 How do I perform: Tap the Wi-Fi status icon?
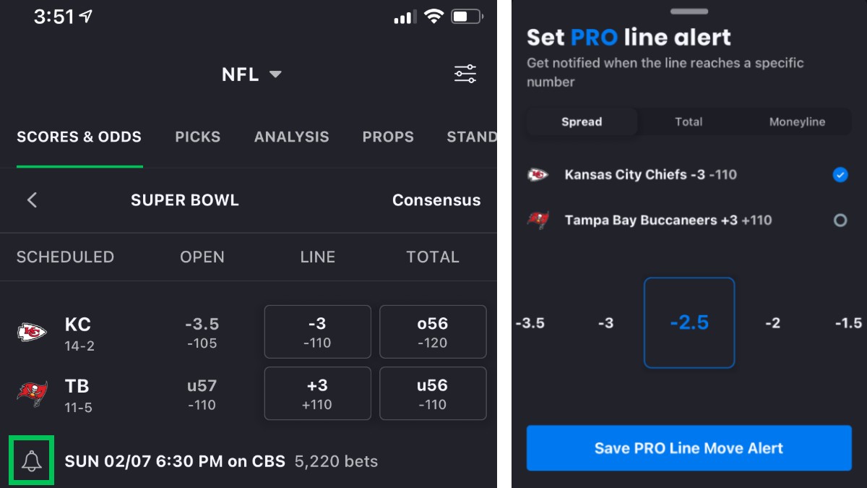pyautogui.click(x=433, y=17)
